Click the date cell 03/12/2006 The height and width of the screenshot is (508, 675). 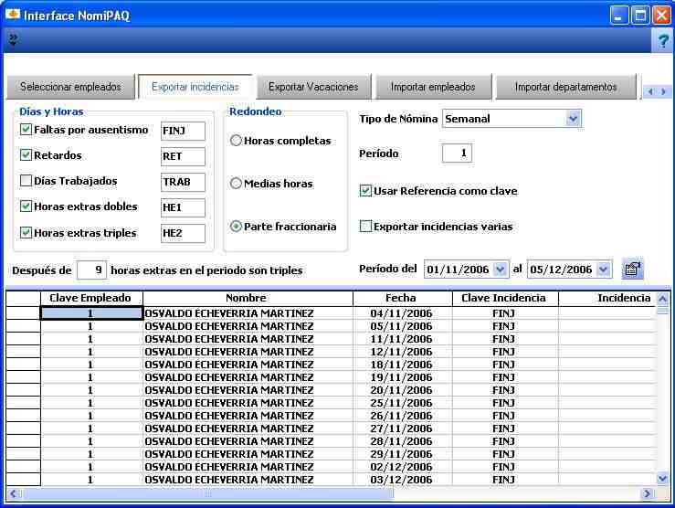(401, 480)
